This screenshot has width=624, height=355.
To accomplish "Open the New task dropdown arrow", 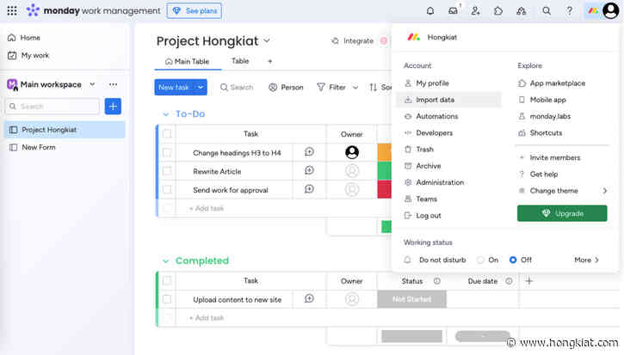I will [201, 87].
